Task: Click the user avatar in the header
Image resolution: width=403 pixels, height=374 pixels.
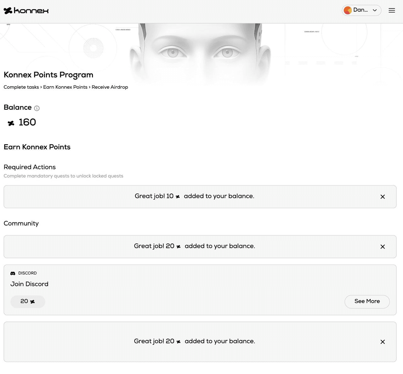Action: (x=348, y=10)
